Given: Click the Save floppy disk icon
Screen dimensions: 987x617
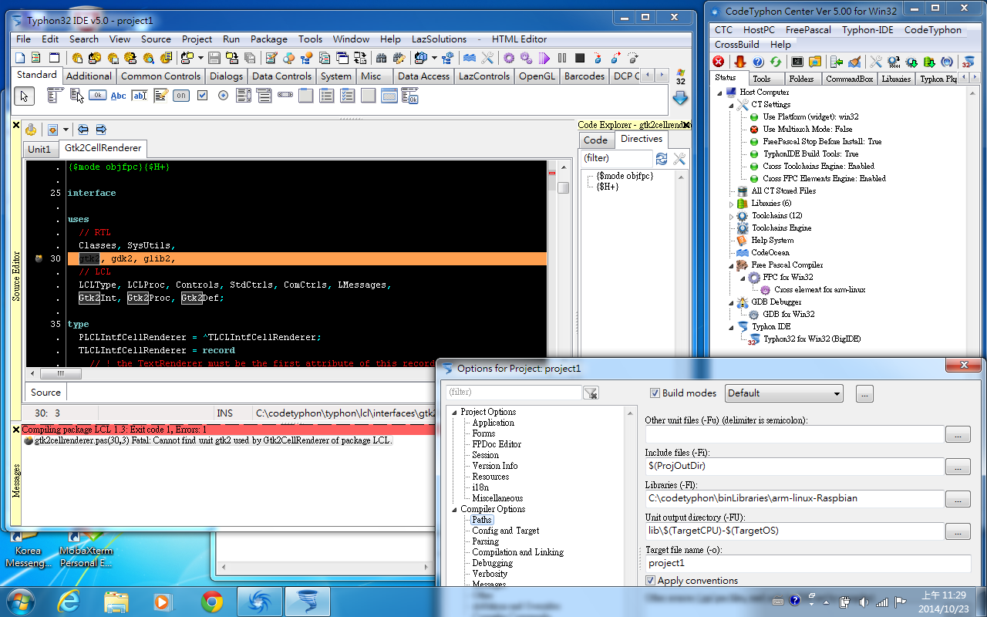Looking at the screenshot, I should [x=214, y=58].
